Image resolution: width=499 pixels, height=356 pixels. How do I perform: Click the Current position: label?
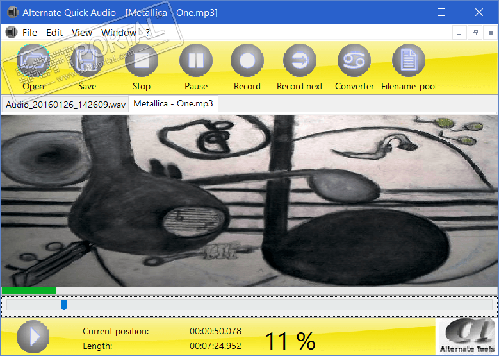(115, 332)
